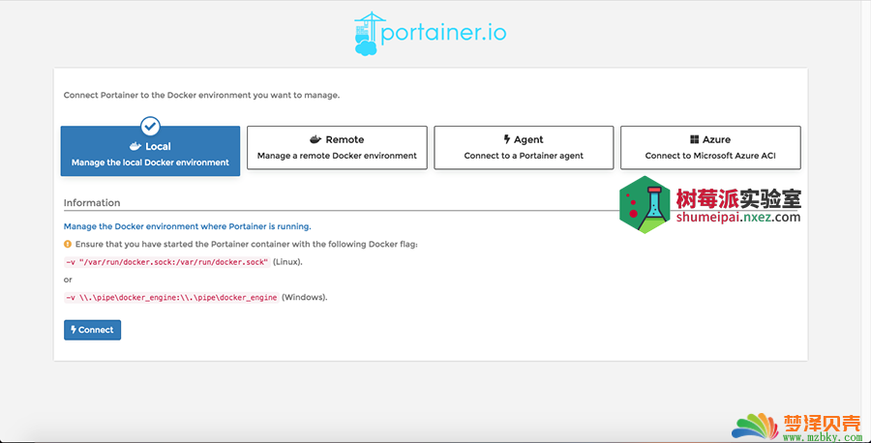Click the orange warning icon beside Ensure

pos(68,244)
